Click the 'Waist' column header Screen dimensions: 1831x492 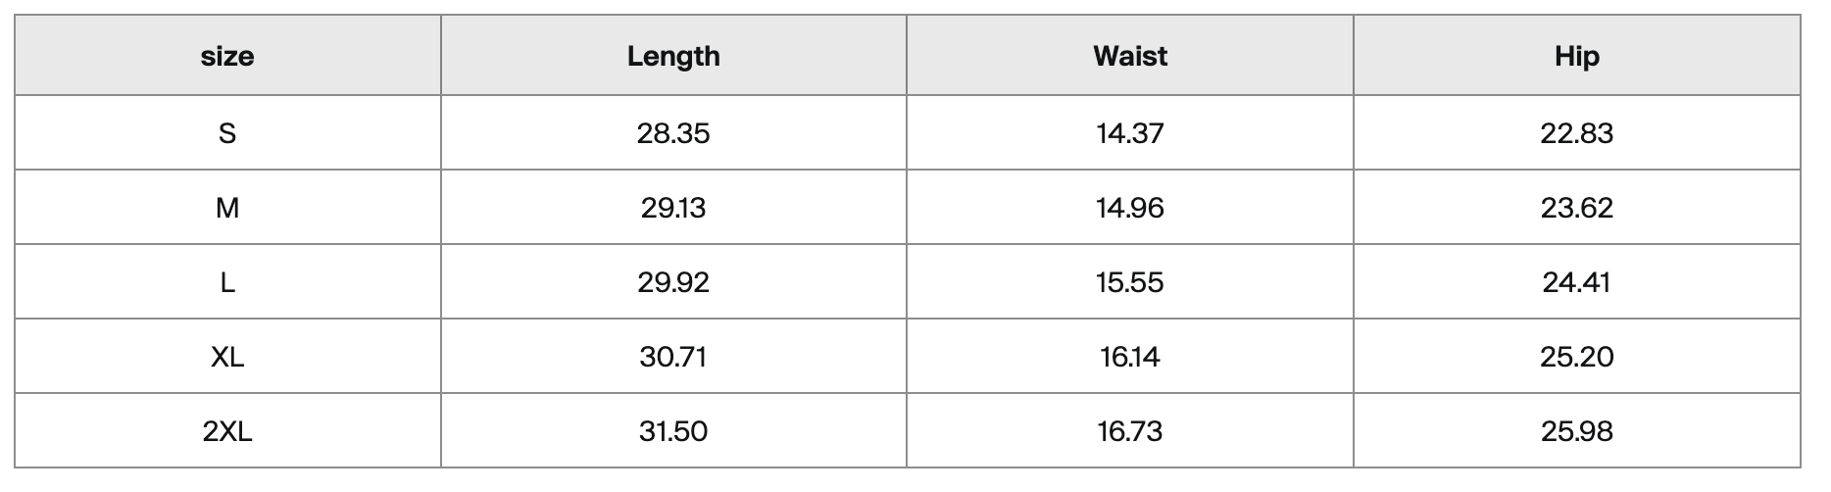1130,56
